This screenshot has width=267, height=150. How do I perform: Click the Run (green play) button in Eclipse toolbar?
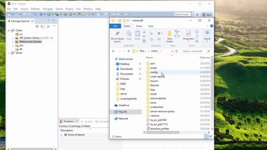click(x=49, y=15)
